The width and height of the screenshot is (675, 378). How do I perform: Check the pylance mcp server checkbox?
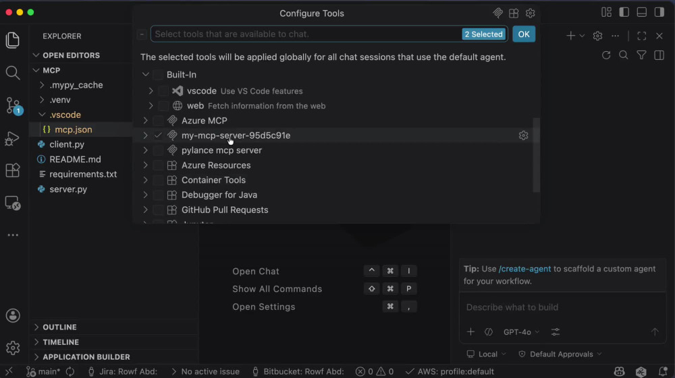pos(158,150)
